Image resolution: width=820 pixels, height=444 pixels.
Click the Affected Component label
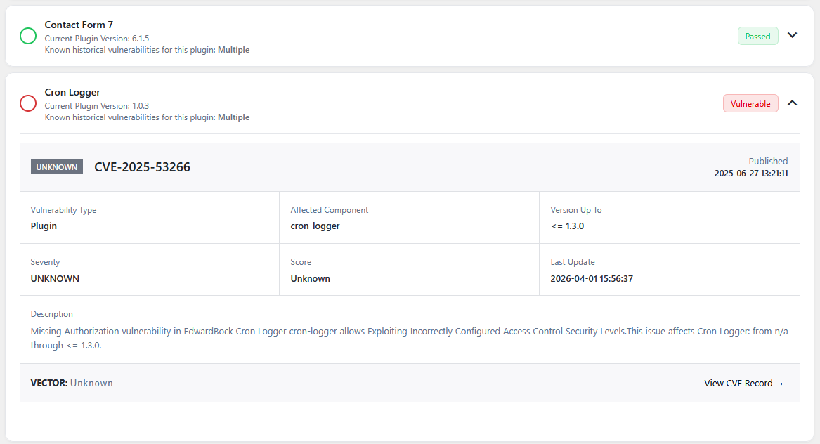(x=330, y=210)
